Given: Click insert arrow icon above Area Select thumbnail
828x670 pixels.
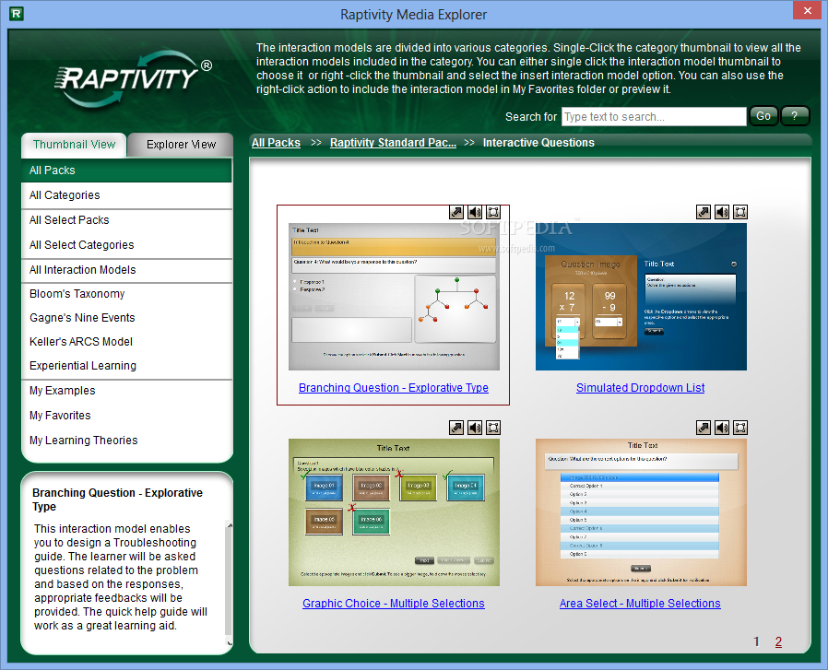Looking at the screenshot, I should pos(704,428).
